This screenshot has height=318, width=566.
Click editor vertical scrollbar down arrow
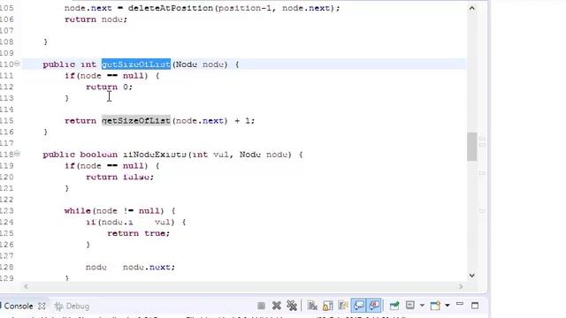click(x=471, y=276)
